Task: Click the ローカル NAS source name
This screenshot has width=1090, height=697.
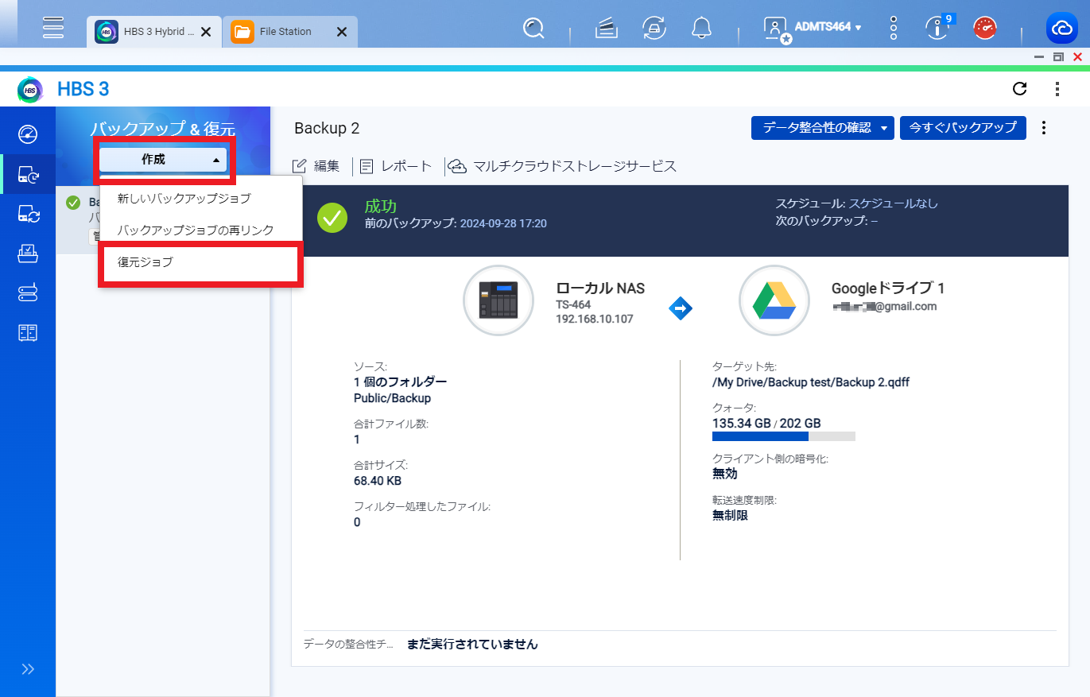Action: coord(600,288)
